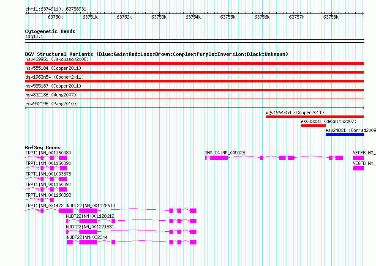Image resolution: width=376 pixels, height=266 pixels.
Task: Click the thin red line under esv992196
Action: [194, 108]
